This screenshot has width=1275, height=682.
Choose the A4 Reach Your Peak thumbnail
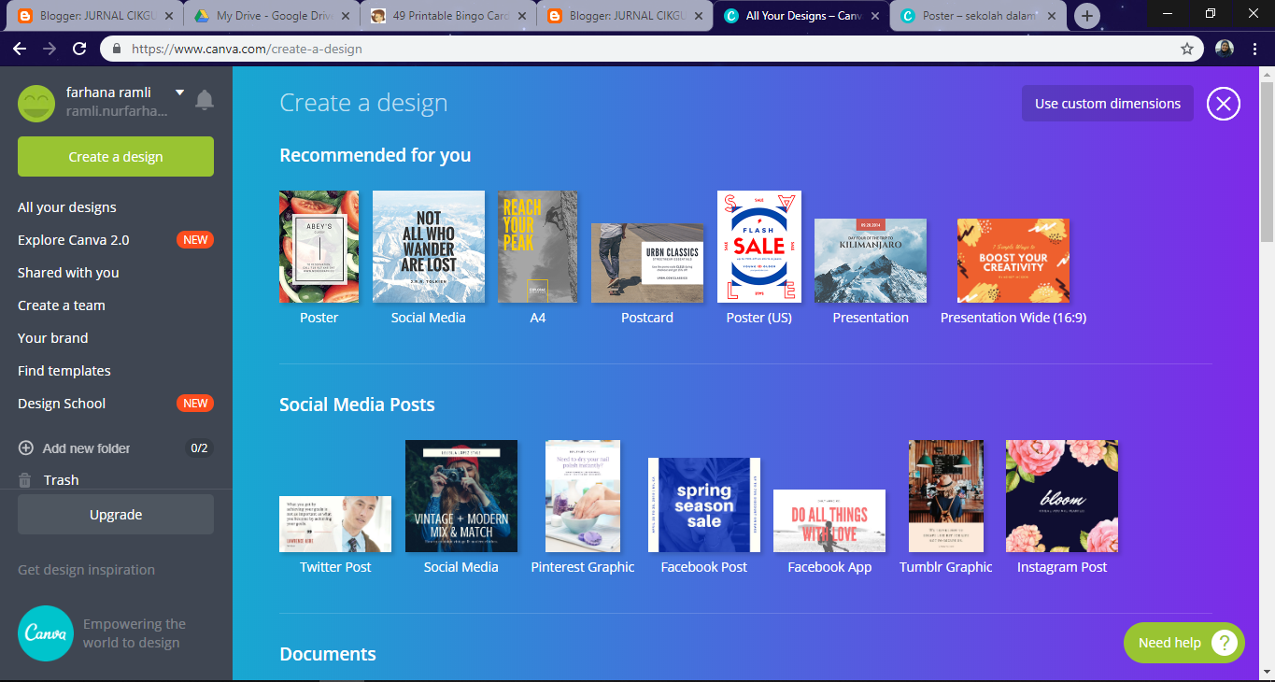pos(537,247)
